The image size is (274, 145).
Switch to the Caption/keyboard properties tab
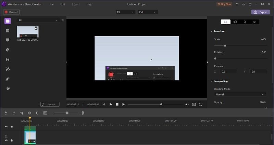coord(254,22)
